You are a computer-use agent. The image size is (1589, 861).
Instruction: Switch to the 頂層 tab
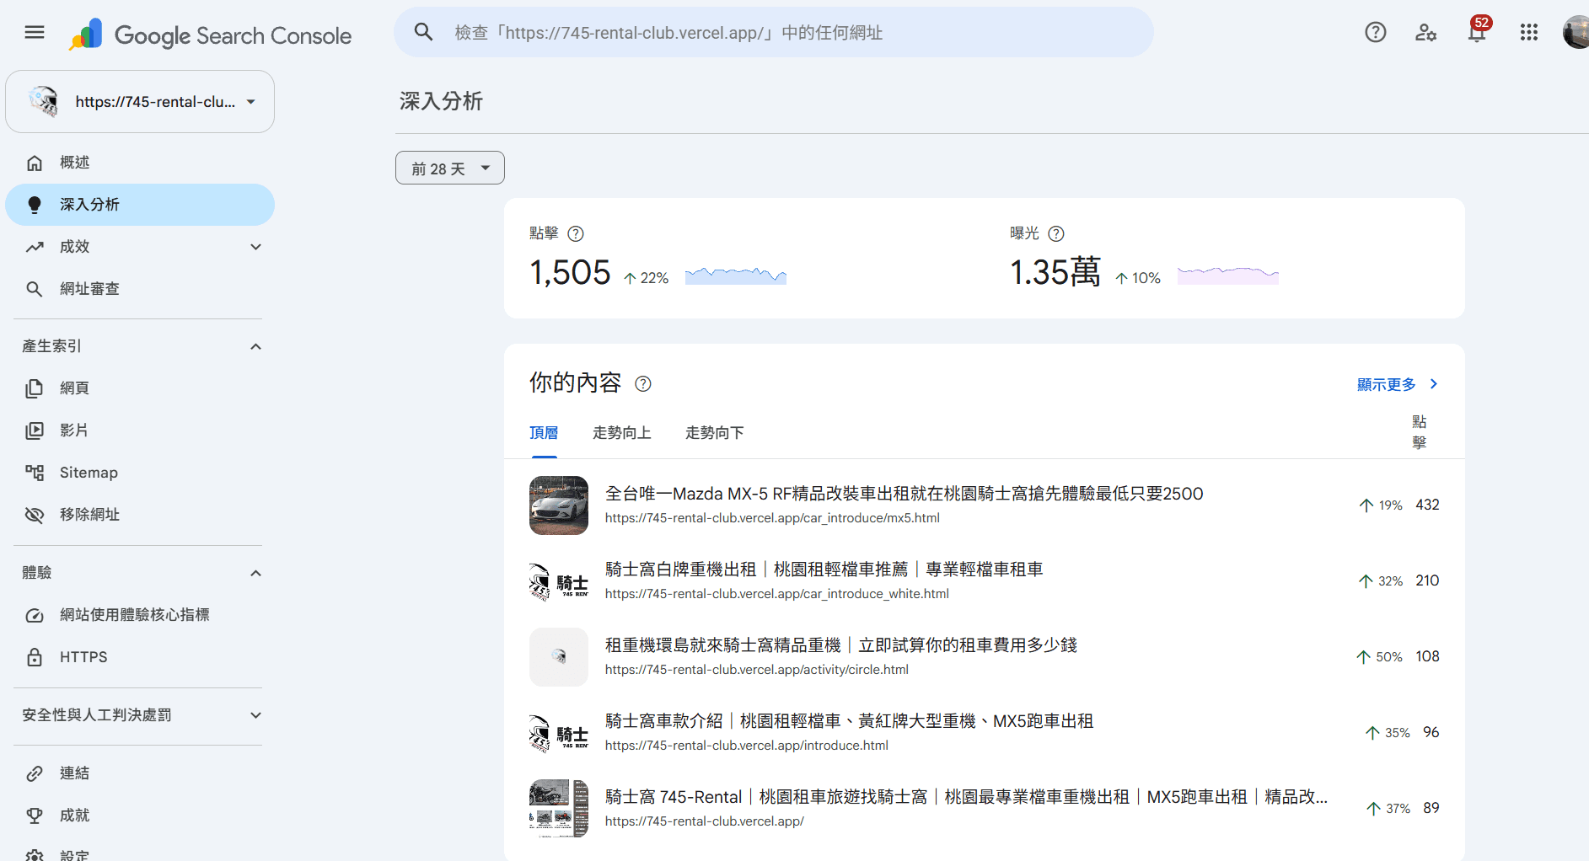click(544, 433)
